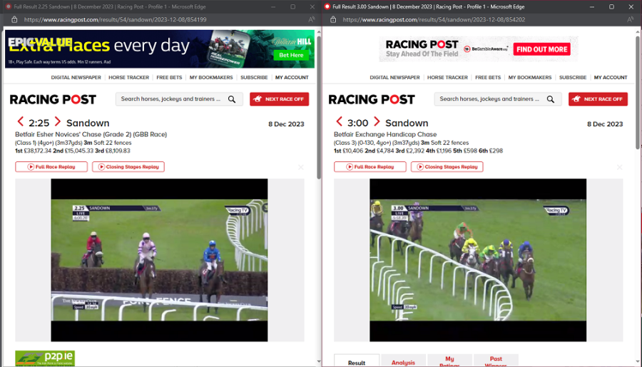The width and height of the screenshot is (642, 367).
Task: Click the p2p.ie advert image
Action: 45,358
